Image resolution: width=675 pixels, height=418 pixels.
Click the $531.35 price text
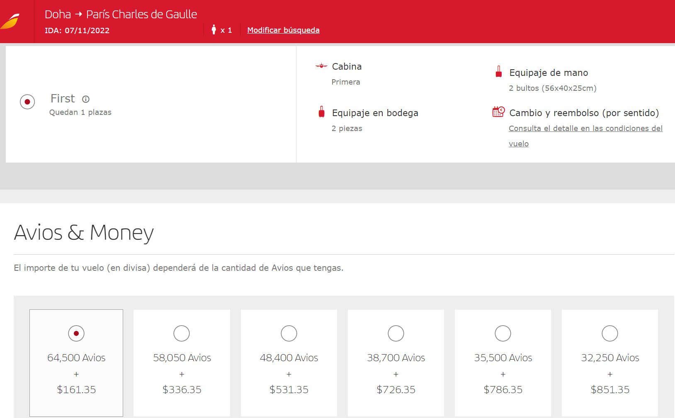click(x=289, y=389)
